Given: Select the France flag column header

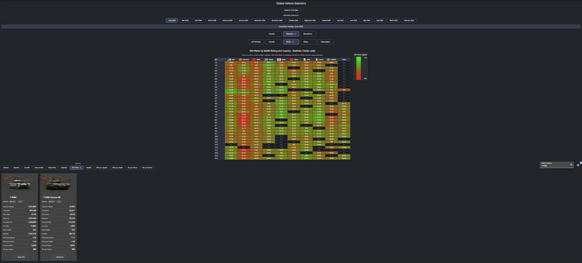Looking at the screenshot, I should (319, 59).
